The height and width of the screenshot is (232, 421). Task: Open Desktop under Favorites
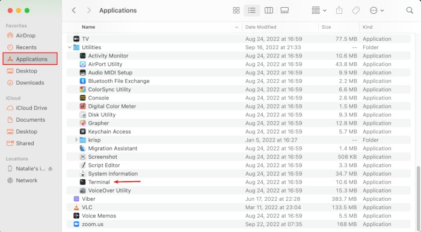click(x=26, y=71)
